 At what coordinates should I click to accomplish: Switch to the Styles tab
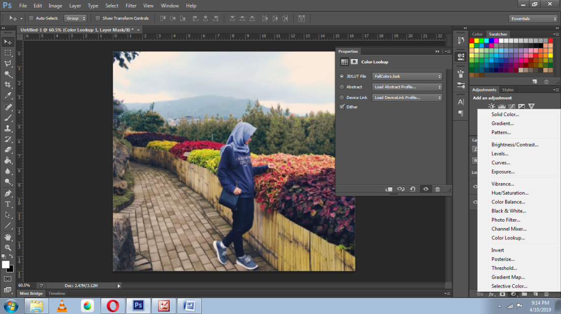[508, 90]
